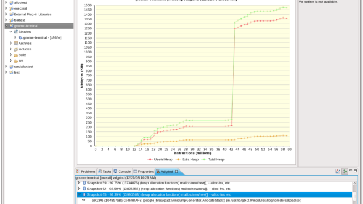This screenshot has width=363, height=204.
Task: Collapse Snapshot 65 row
Action: pos(79,194)
